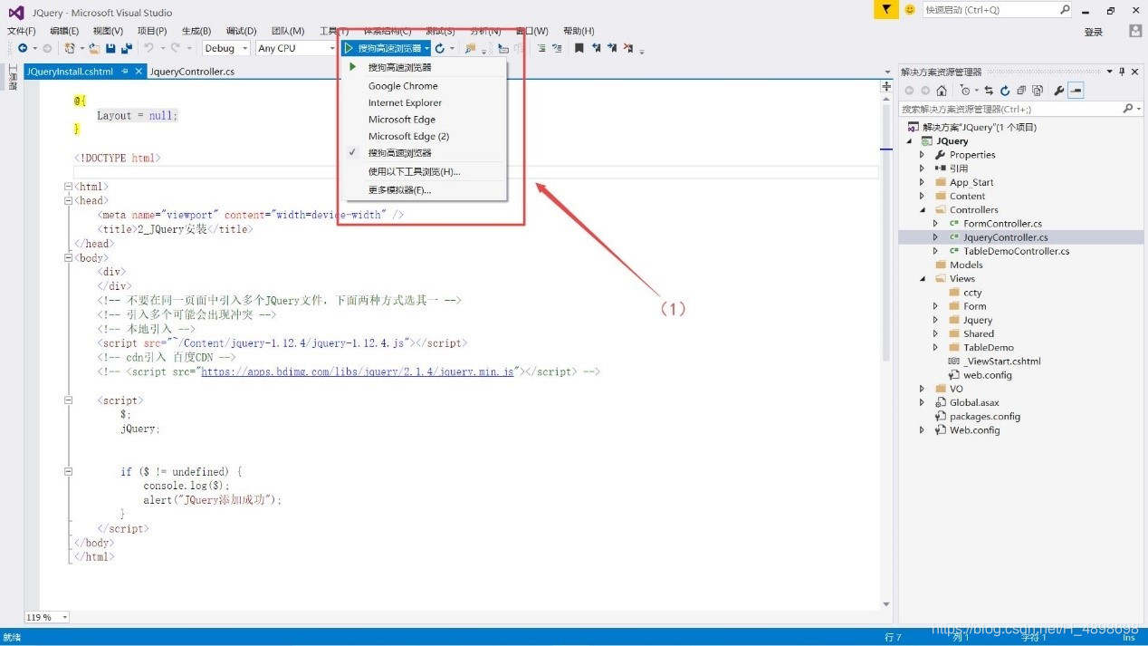Select the Models folder
The height and width of the screenshot is (646, 1148).
click(x=966, y=265)
